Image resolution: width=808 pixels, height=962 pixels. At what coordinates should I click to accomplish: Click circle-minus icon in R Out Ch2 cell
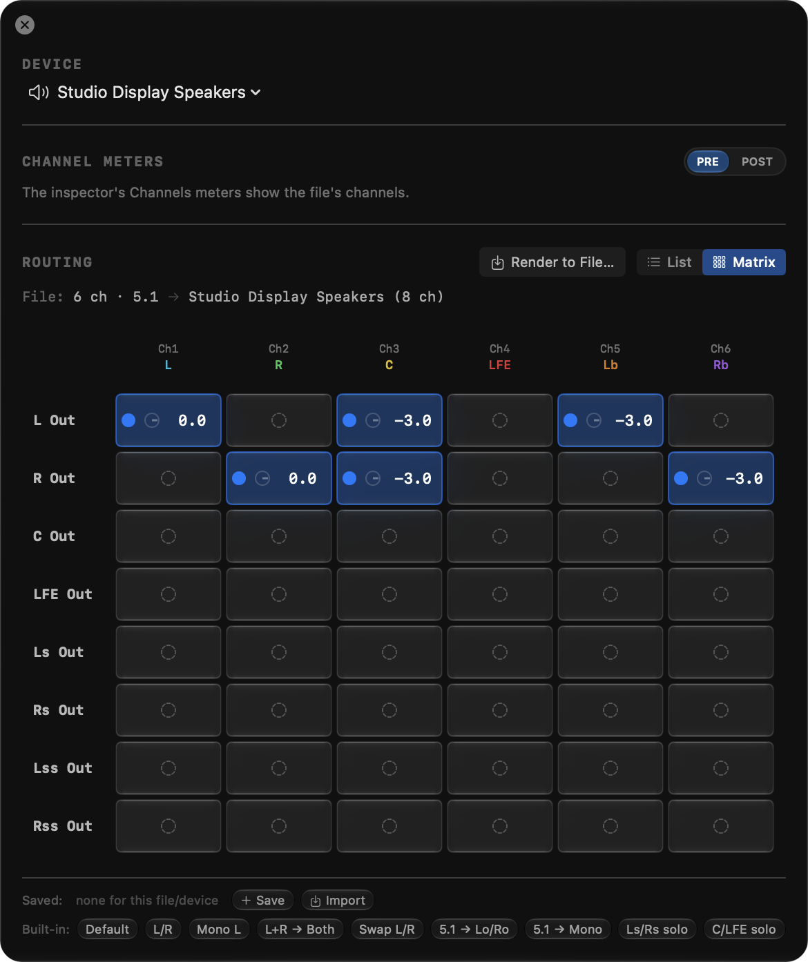click(262, 478)
